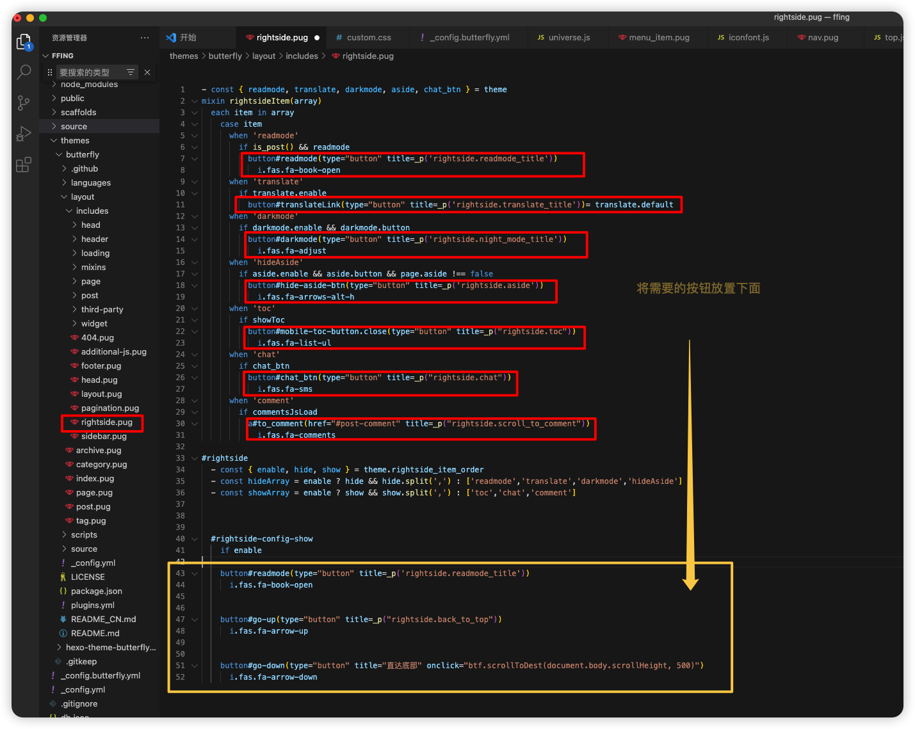
Task: Toggle code folding at line 33 #rightside
Action: (x=195, y=458)
